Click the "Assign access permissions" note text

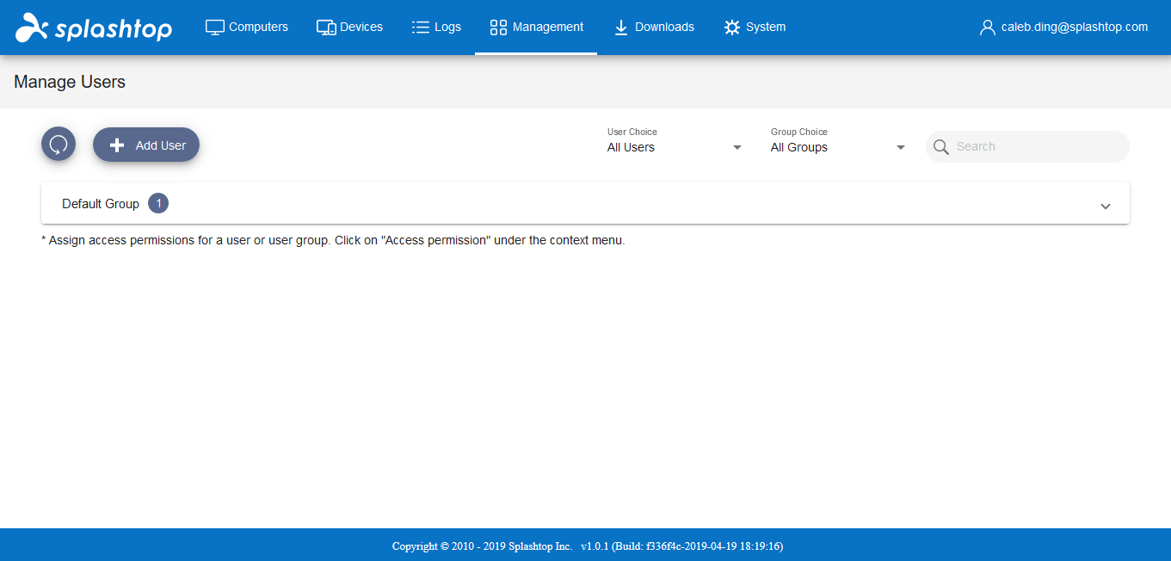click(333, 240)
